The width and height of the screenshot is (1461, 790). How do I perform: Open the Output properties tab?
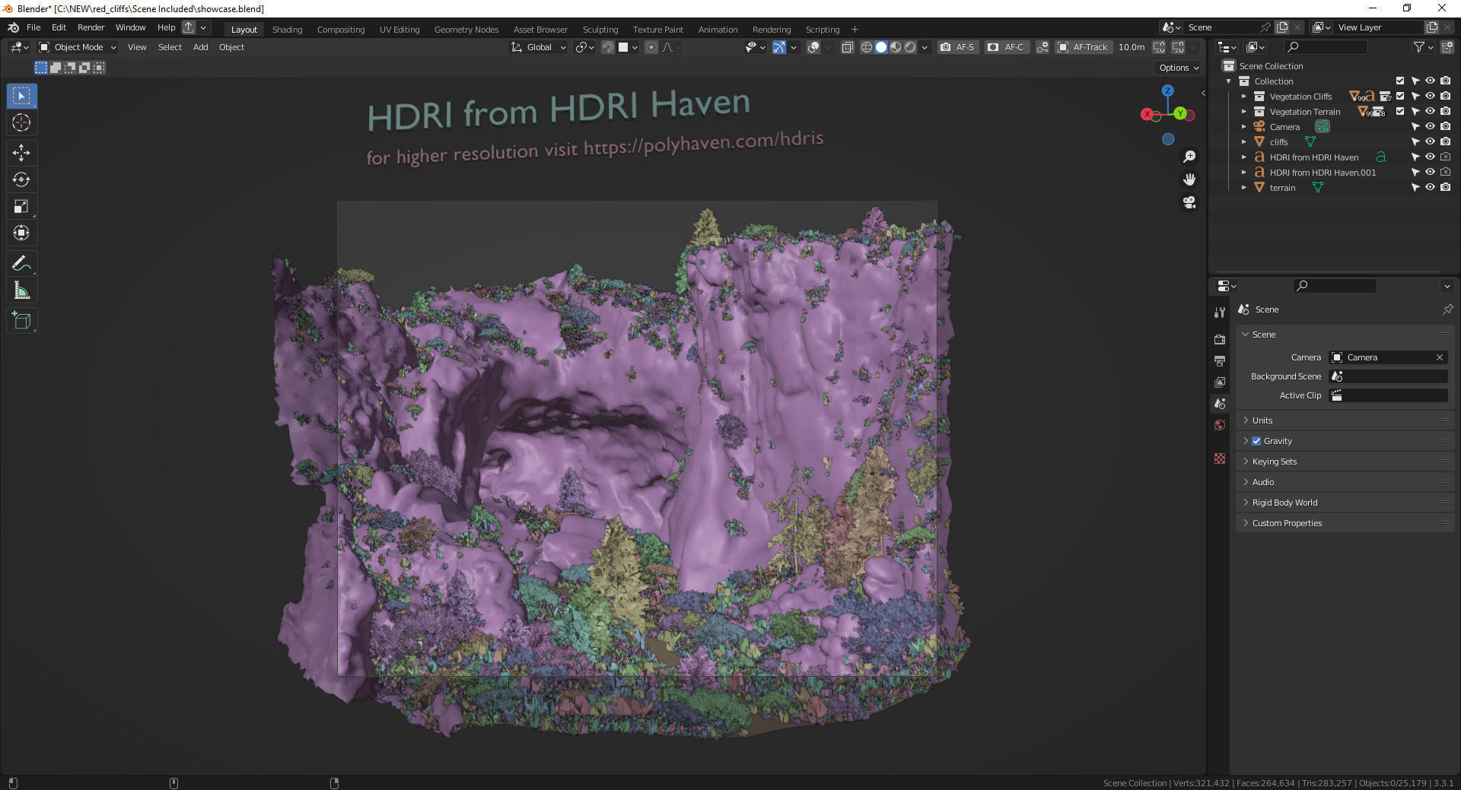[1220, 360]
